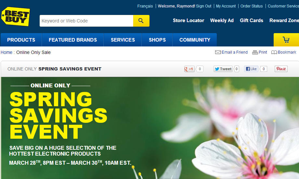Click the Print printer icon
This screenshot has width=299, height=179.
tap(255, 52)
